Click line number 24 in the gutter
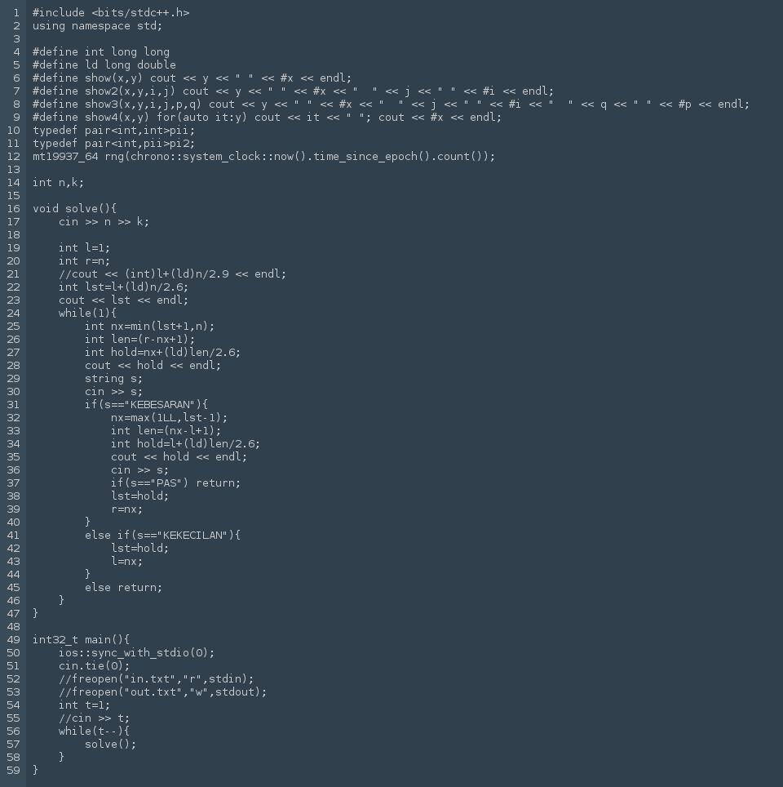Viewport: 783px width, 787px height. click(13, 313)
